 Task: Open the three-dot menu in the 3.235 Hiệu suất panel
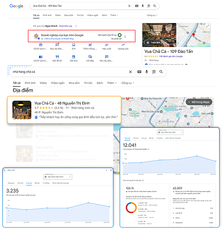point(106,170)
